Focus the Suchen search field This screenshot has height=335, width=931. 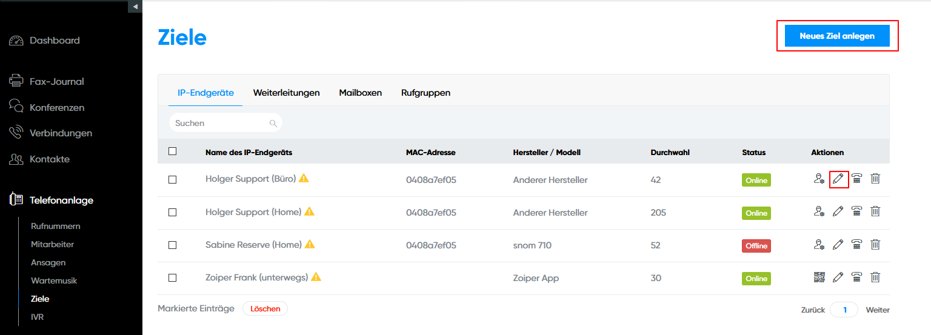[x=220, y=123]
